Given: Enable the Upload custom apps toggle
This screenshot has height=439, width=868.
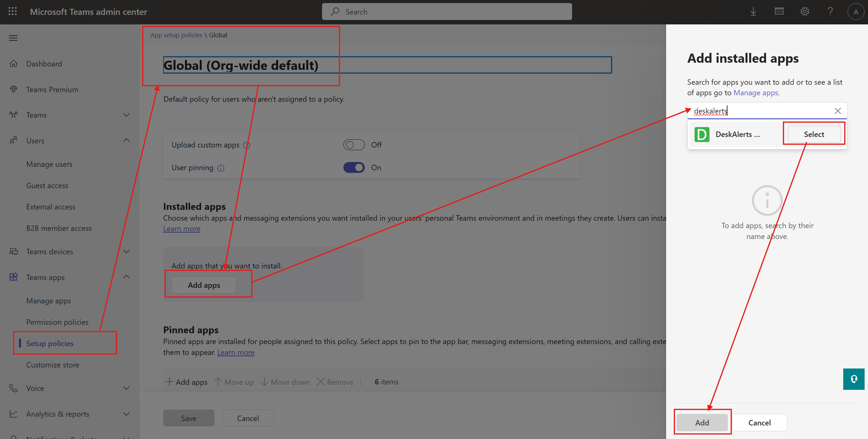Looking at the screenshot, I should coord(354,144).
